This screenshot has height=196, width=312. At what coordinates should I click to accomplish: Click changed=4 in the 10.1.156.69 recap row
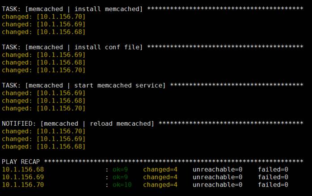point(160,177)
